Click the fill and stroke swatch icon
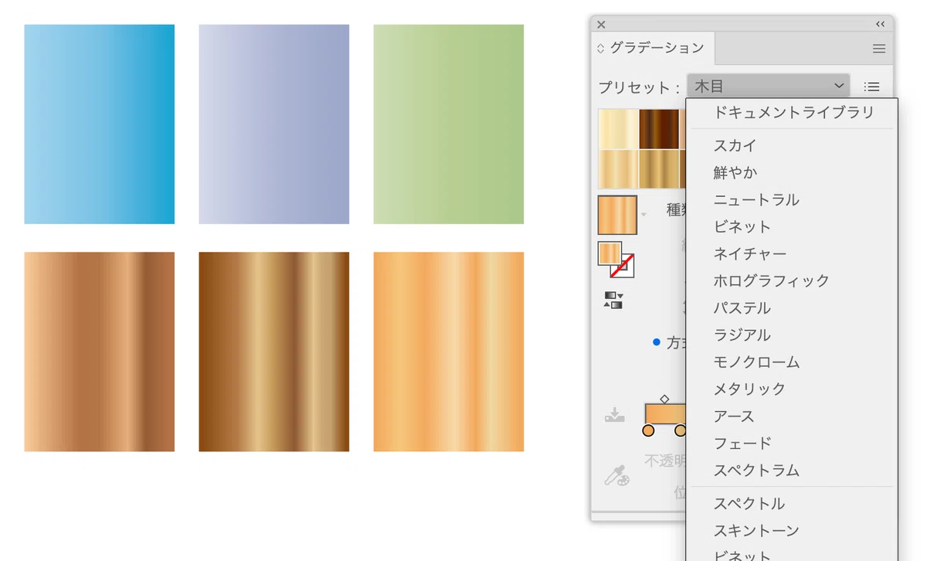Viewport: 927px width, 561px height. (616, 260)
